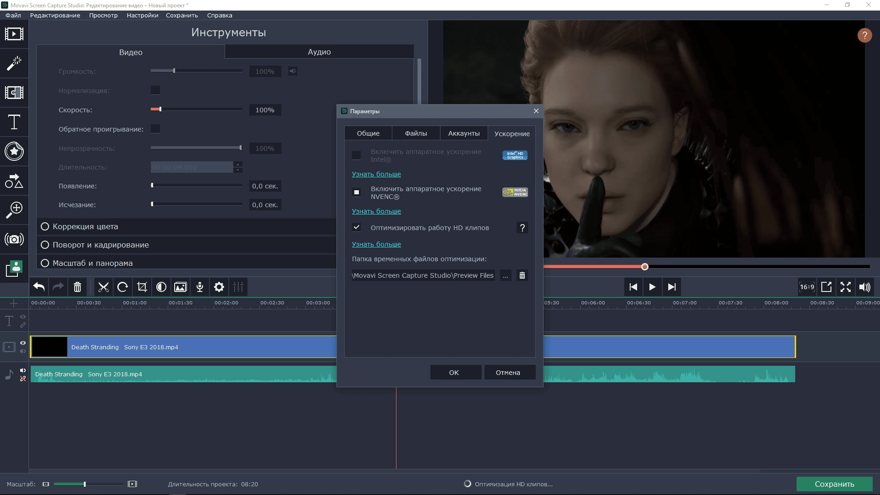Toggle link icon on the titles track
The height and width of the screenshot is (495, 880).
[x=23, y=325]
